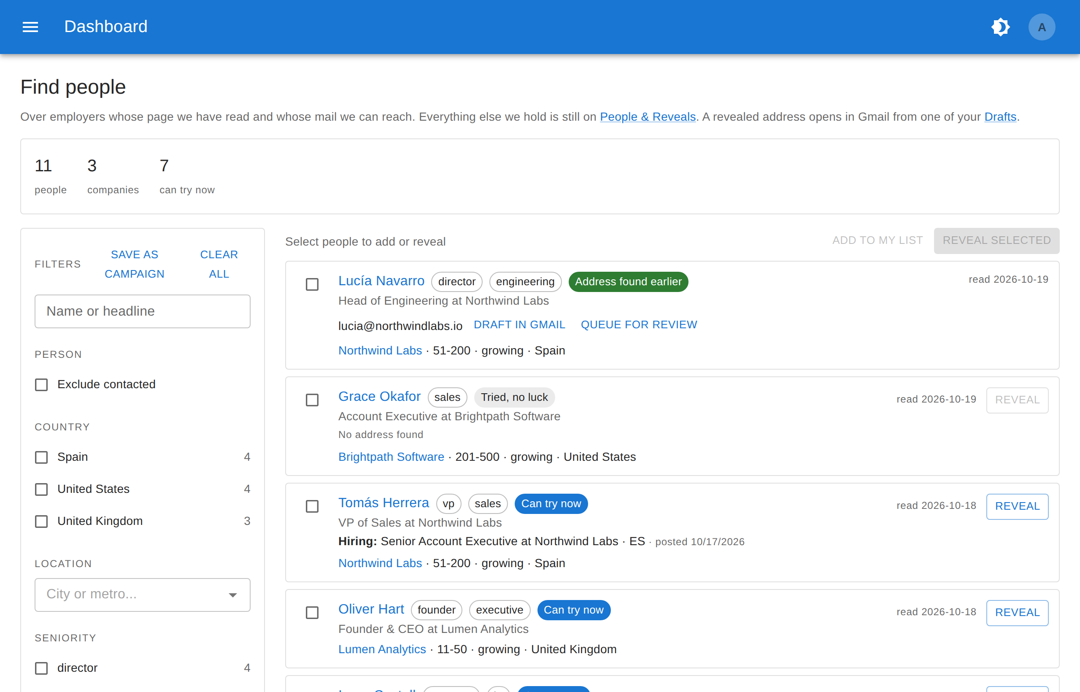The height and width of the screenshot is (692, 1080).
Task: Click the executive tag on Oliver's card
Action: [499, 610]
